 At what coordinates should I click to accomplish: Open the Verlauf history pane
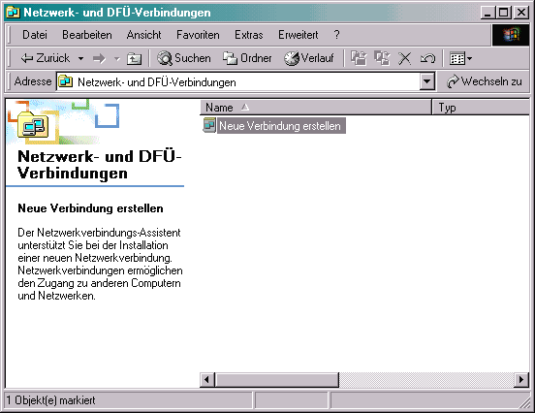(x=309, y=58)
